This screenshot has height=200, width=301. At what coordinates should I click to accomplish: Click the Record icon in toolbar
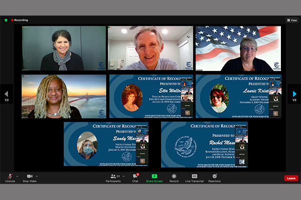(x=174, y=177)
